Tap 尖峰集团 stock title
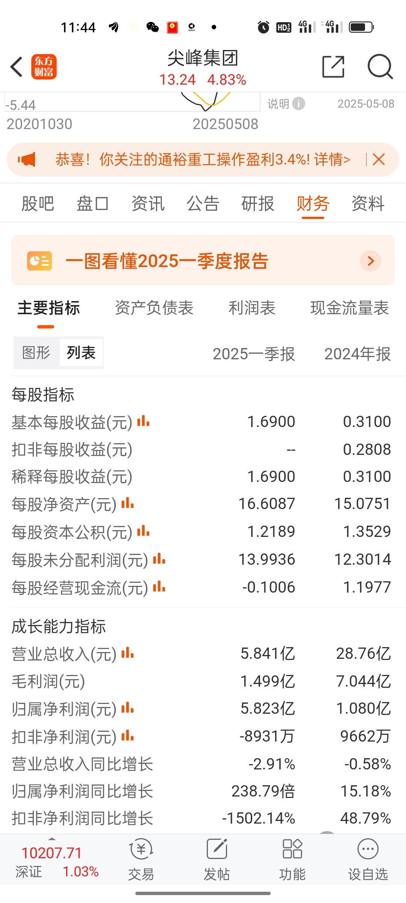This screenshot has width=406, height=903. (203, 58)
